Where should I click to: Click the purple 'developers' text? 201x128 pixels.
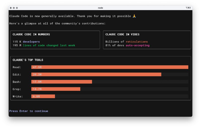(x=31, y=42)
